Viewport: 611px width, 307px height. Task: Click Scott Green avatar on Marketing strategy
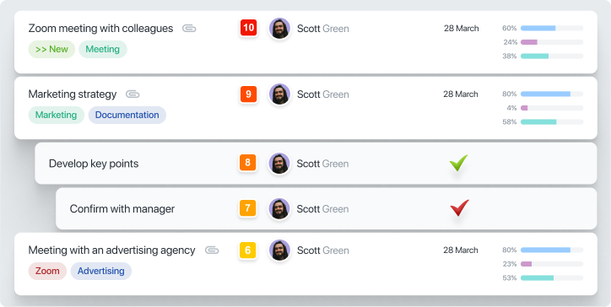pos(280,94)
